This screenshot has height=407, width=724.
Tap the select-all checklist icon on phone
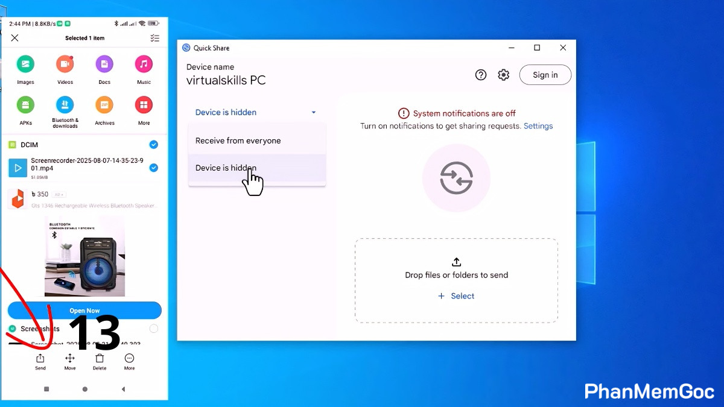pyautogui.click(x=154, y=38)
